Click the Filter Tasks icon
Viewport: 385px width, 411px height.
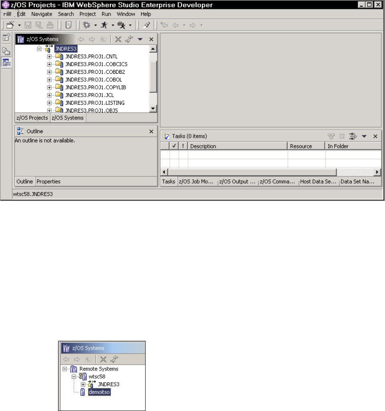(x=352, y=136)
